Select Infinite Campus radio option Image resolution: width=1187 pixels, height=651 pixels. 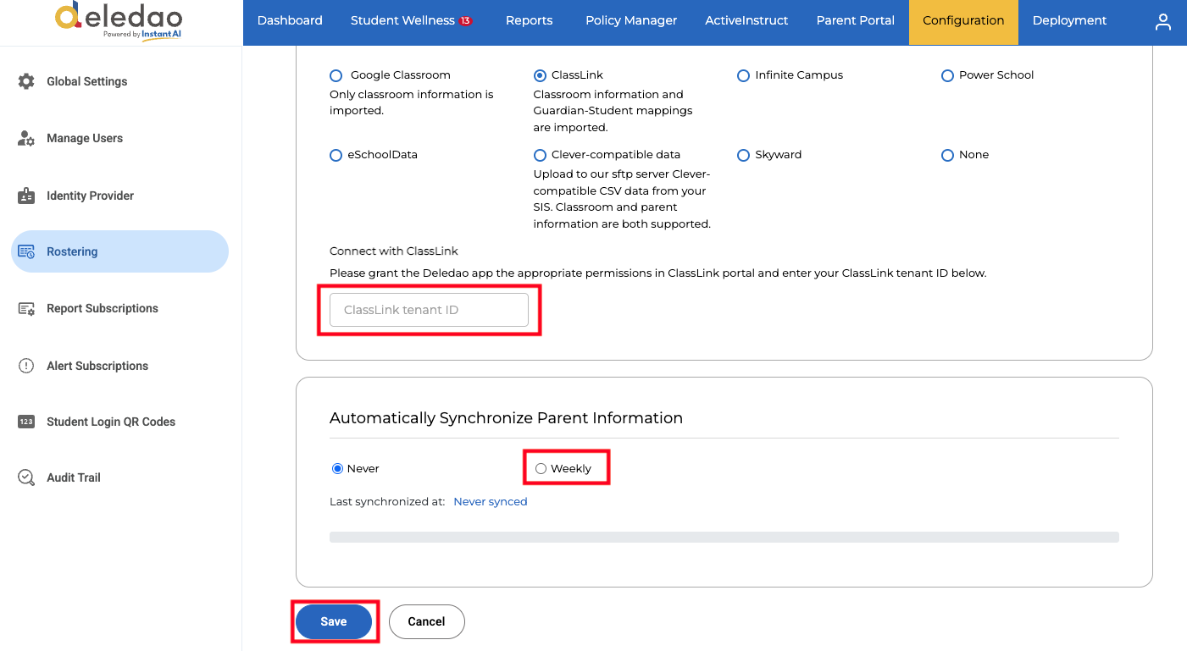pyautogui.click(x=743, y=75)
